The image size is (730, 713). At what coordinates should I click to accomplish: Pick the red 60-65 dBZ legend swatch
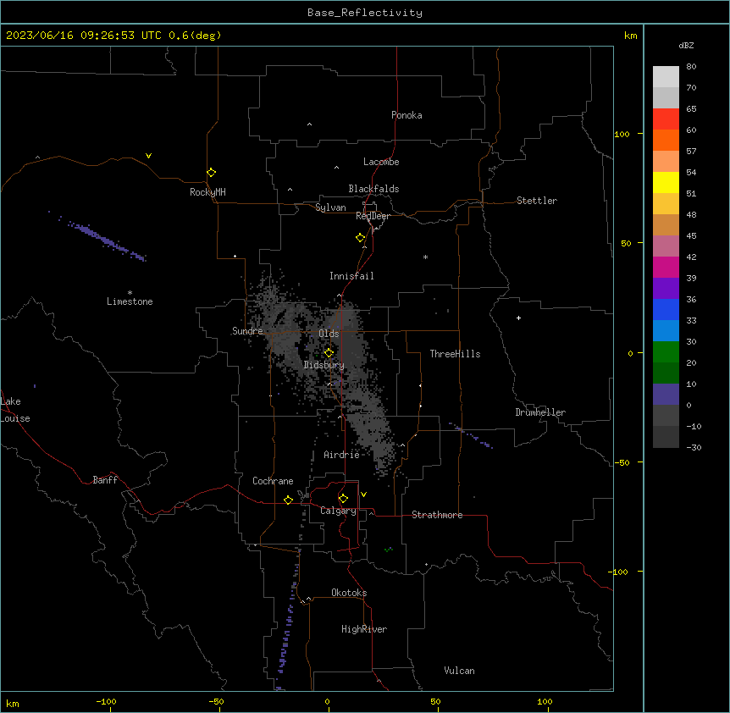coord(666,119)
